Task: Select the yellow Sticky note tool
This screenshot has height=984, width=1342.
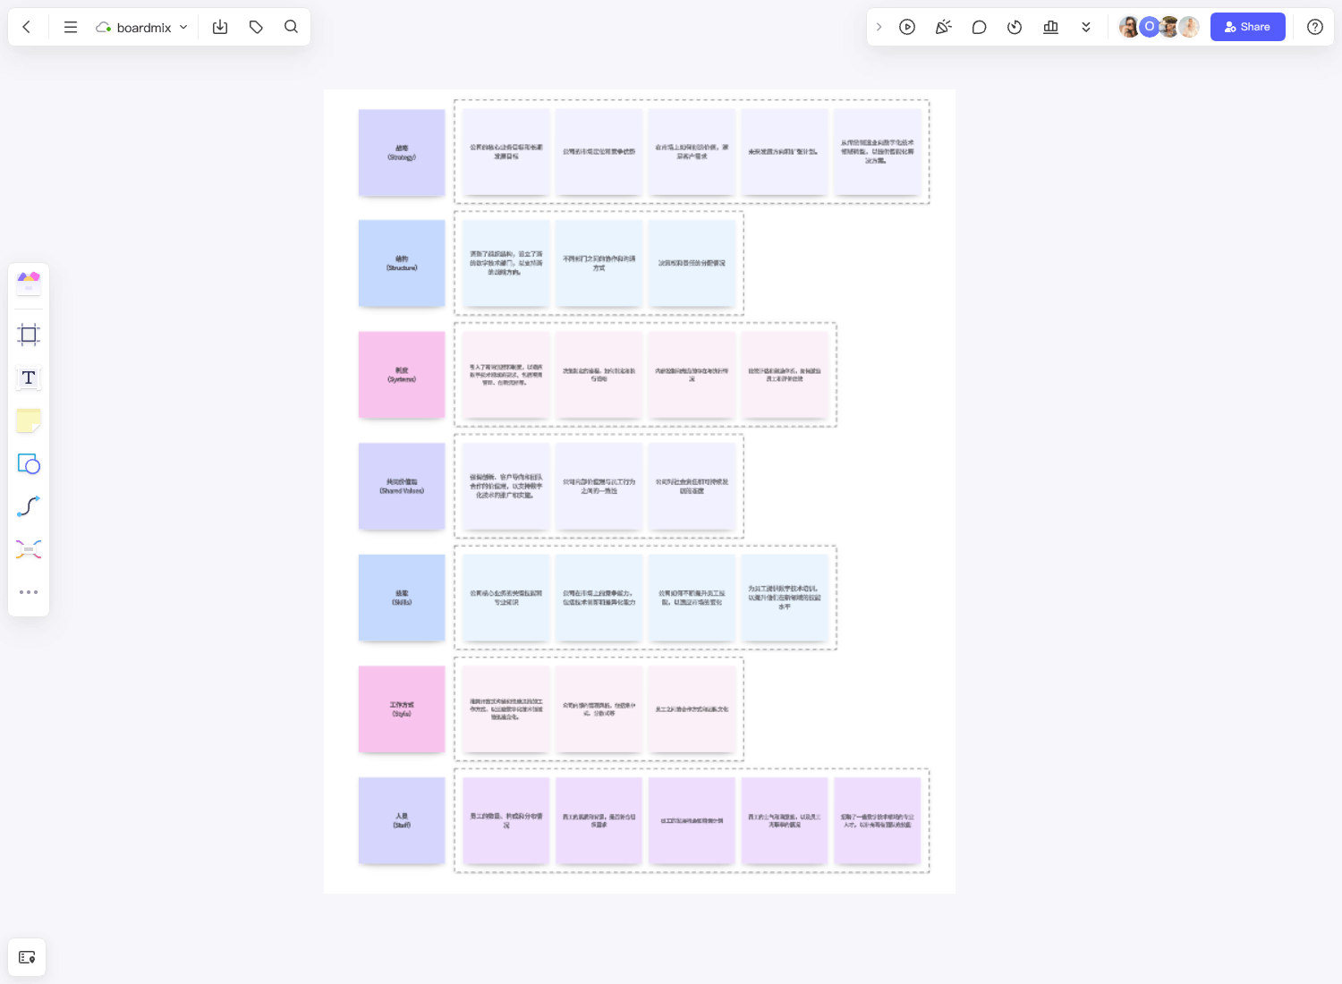Action: point(29,420)
